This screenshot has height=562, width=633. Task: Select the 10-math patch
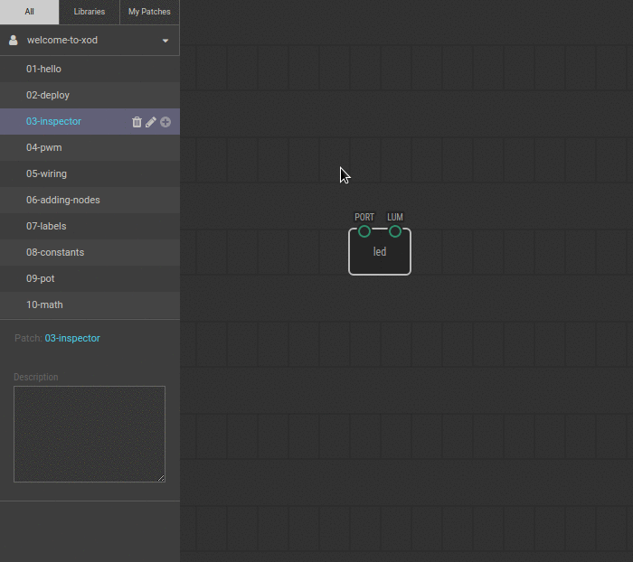[44, 304]
